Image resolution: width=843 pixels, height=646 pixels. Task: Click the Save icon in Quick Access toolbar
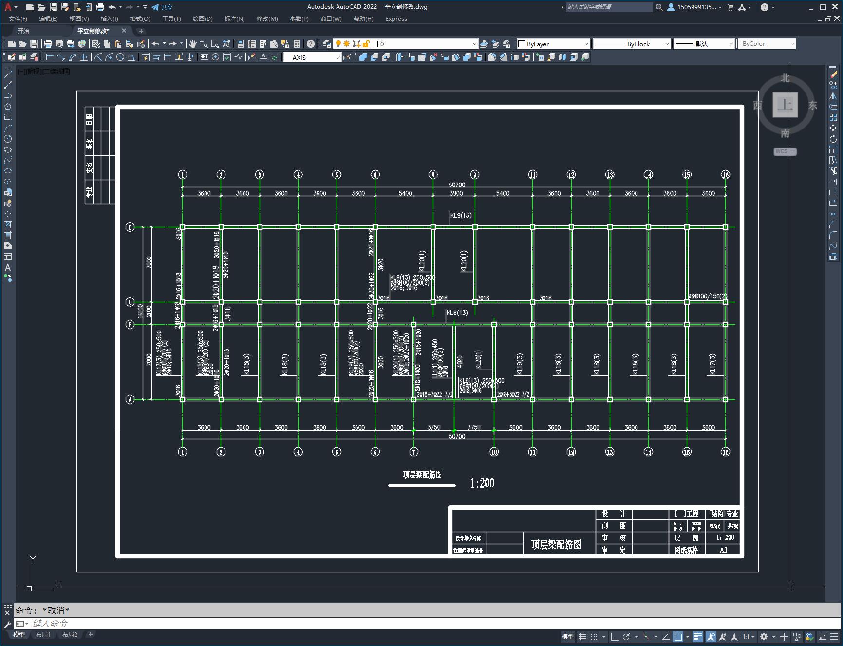(54, 7)
